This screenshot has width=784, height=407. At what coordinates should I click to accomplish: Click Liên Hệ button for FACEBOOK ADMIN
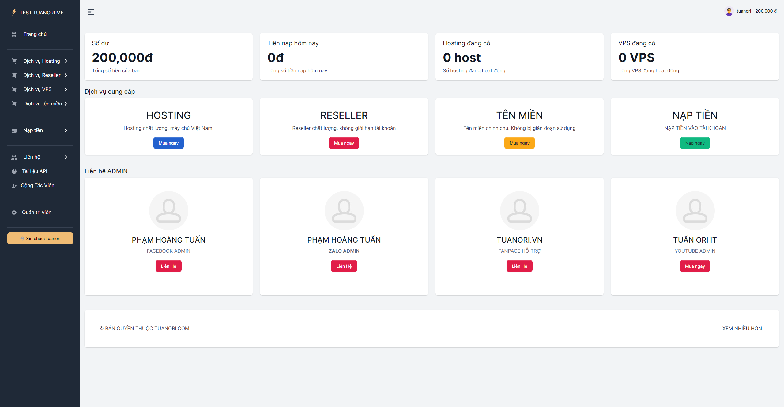[168, 266]
